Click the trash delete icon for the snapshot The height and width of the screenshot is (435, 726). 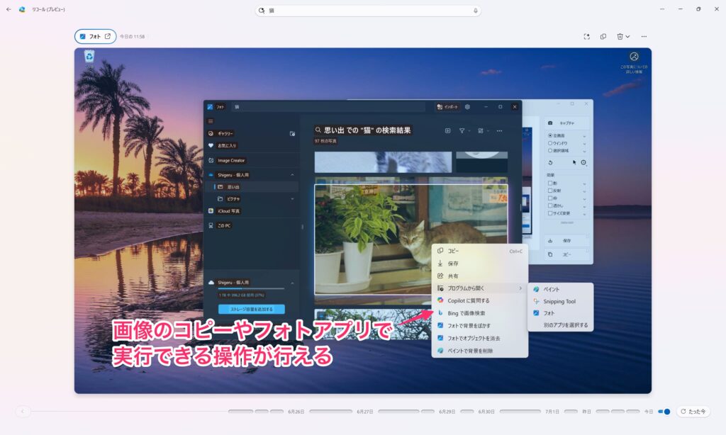(x=620, y=37)
